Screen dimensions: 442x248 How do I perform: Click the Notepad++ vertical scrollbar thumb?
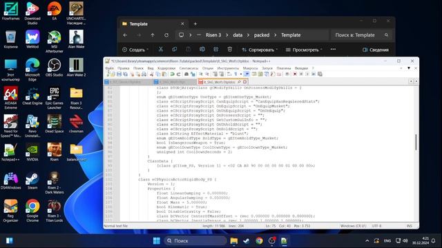point(416,142)
